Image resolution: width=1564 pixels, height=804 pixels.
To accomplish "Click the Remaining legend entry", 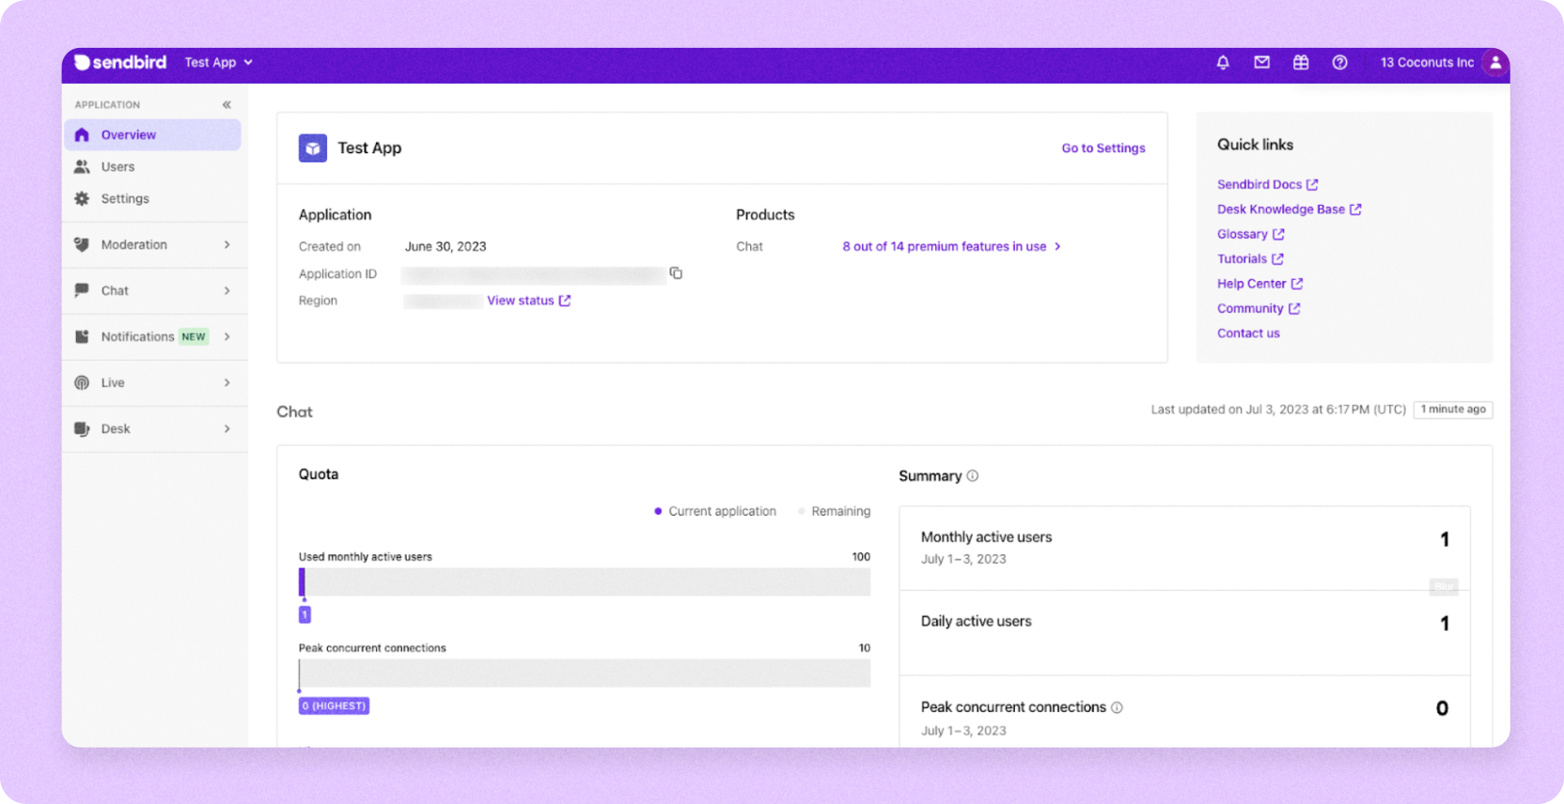I will coord(834,511).
